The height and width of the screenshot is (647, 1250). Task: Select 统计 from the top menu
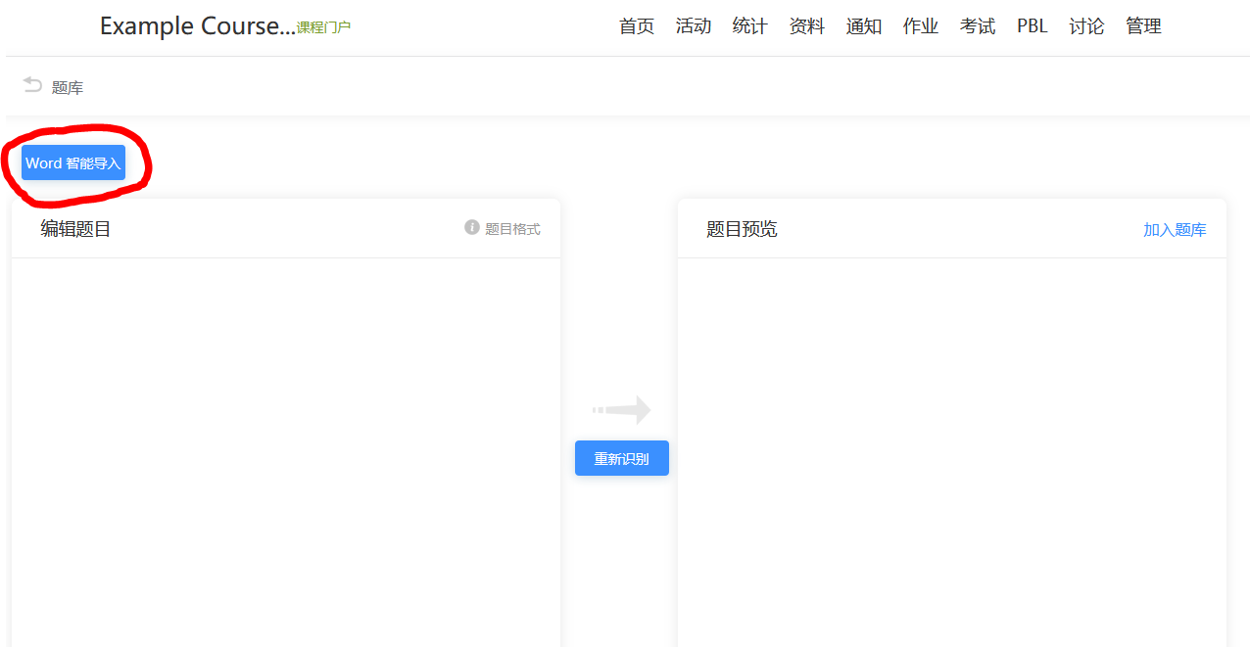coord(750,26)
